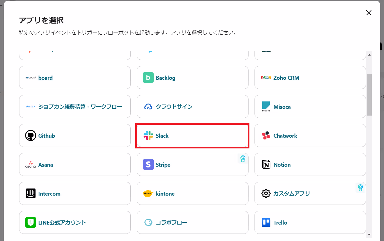Viewport: 384px width, 241px height.
Task: Click the scrollbar up arrow
Action: [x=369, y=55]
